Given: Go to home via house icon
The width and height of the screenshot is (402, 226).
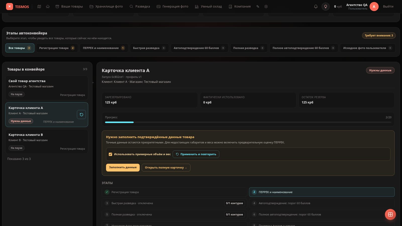Looking at the screenshot, I should pos(48,7).
